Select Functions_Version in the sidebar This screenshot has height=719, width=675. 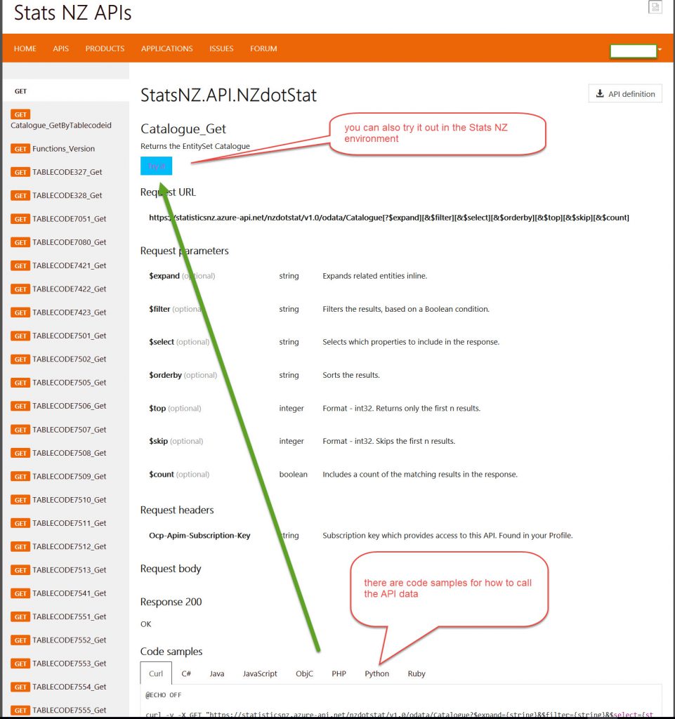[x=63, y=149]
